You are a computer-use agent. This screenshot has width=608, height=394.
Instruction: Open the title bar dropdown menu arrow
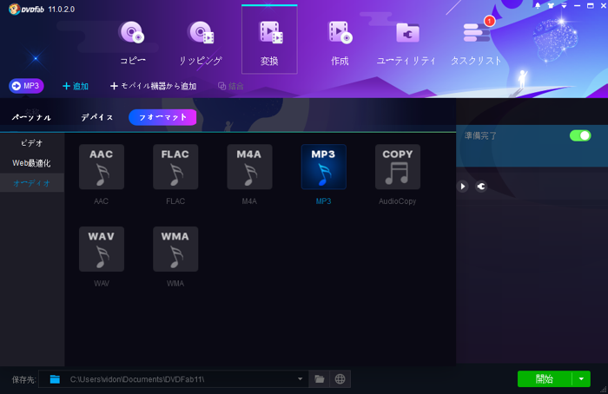tap(564, 6)
